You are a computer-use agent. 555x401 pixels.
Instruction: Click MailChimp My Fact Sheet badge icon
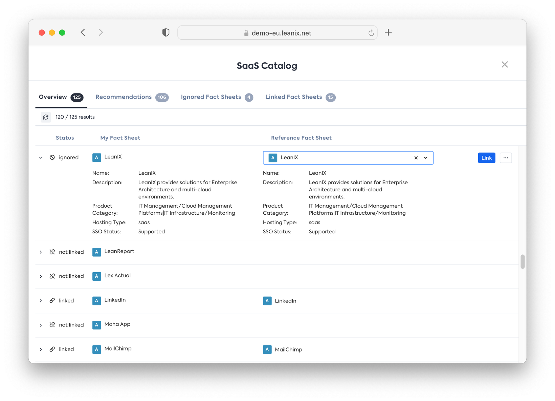97,349
